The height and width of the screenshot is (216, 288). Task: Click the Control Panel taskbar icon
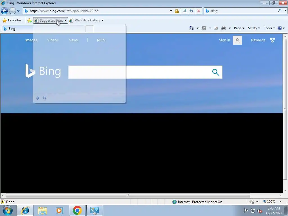coord(95,210)
